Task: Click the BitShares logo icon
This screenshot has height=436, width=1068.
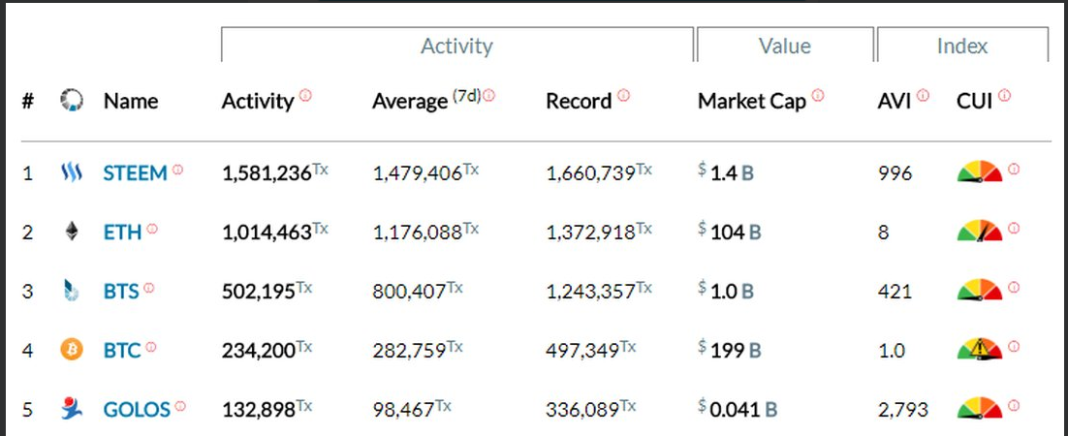Action: pos(71,292)
